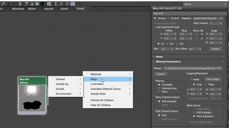Toggle Show Shaded Material in Viewport icon

[x=37, y=4]
